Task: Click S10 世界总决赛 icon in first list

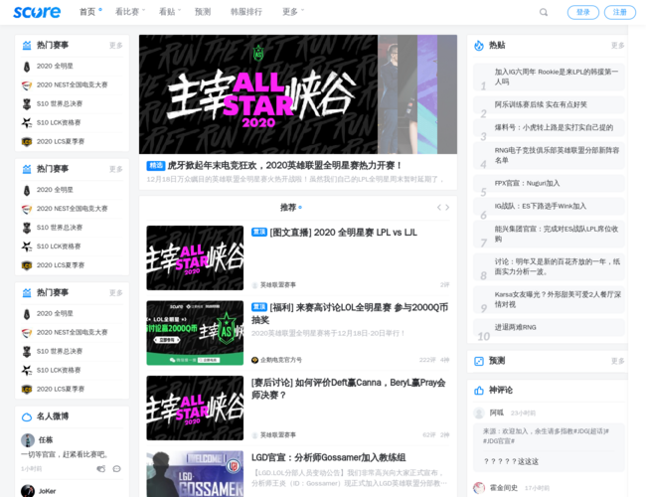Action: [x=27, y=103]
